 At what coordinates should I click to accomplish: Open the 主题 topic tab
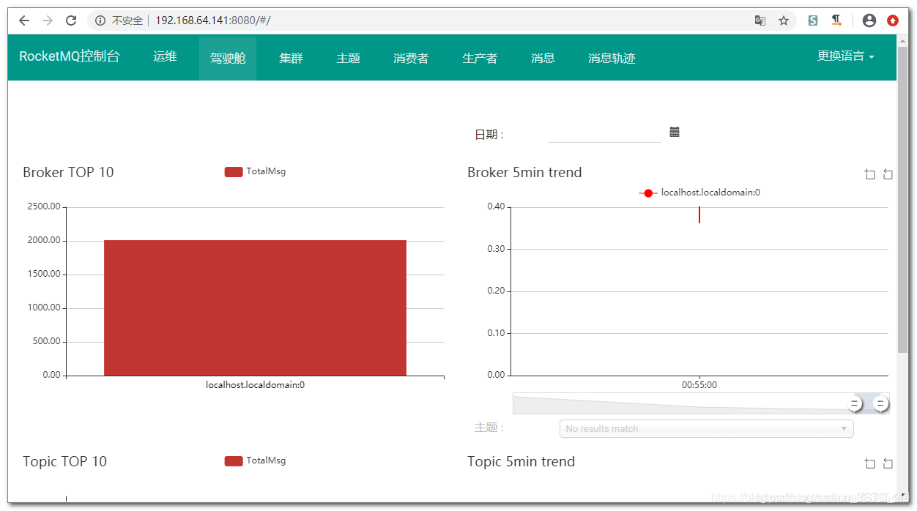coord(348,58)
